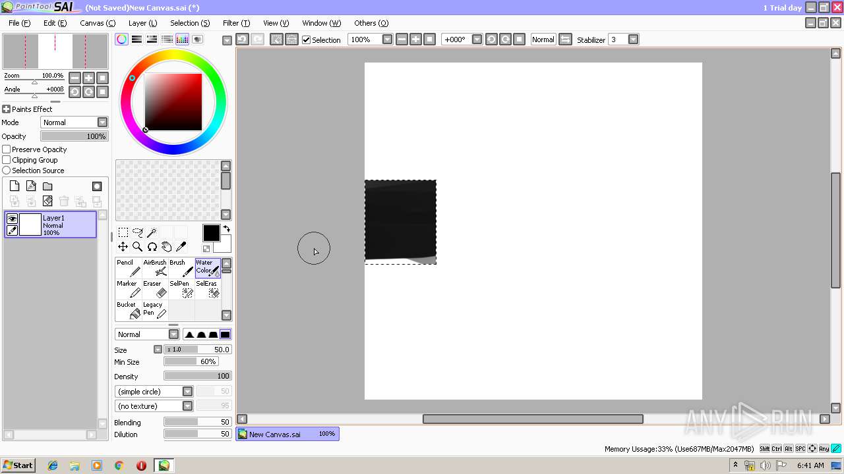The width and height of the screenshot is (844, 474).
Task: Activate the Hand pan tool
Action: (x=167, y=247)
